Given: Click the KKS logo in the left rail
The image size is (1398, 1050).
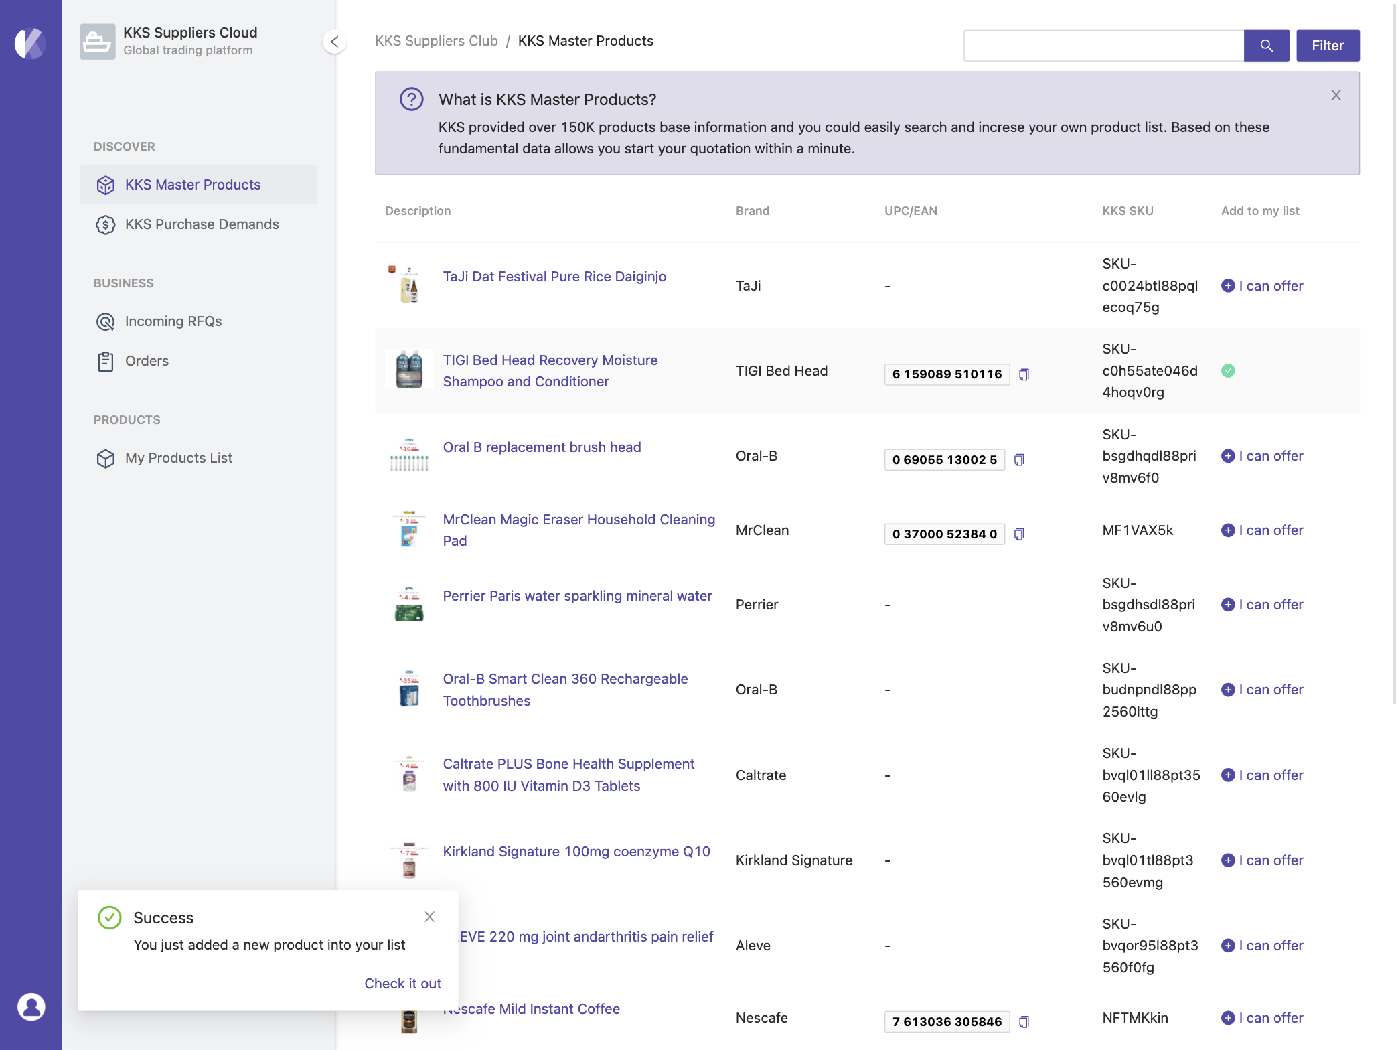Looking at the screenshot, I should [30, 44].
